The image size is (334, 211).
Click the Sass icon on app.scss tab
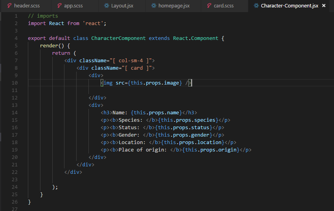click(x=59, y=5)
